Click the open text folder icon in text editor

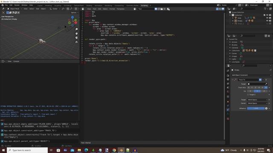[162, 9]
